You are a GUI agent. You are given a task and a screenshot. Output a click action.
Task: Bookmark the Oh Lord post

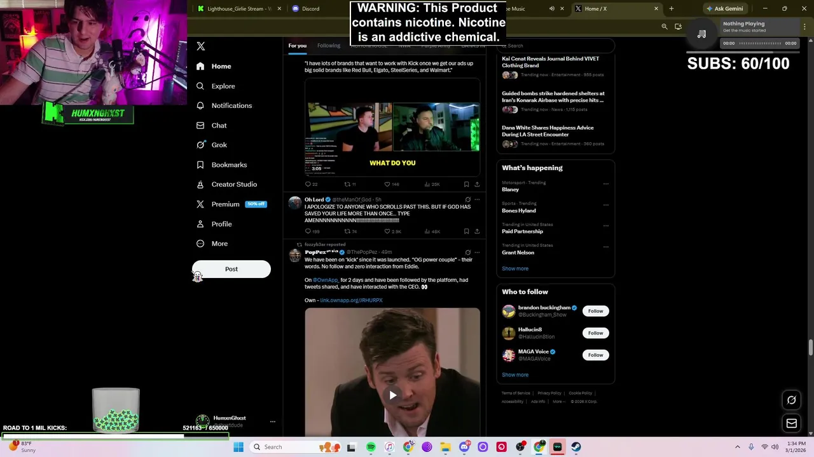(466, 231)
